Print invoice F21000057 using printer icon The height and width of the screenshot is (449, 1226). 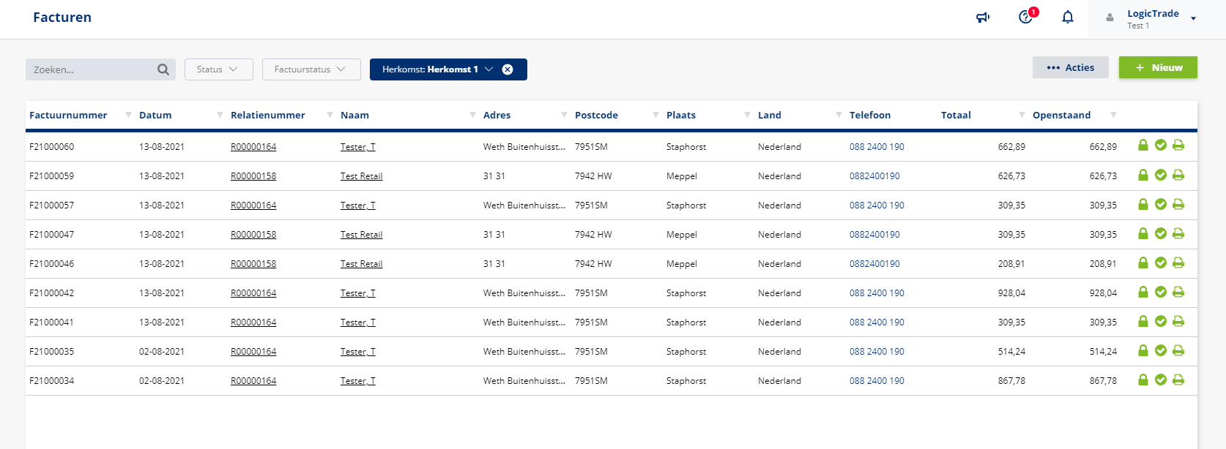(1178, 204)
